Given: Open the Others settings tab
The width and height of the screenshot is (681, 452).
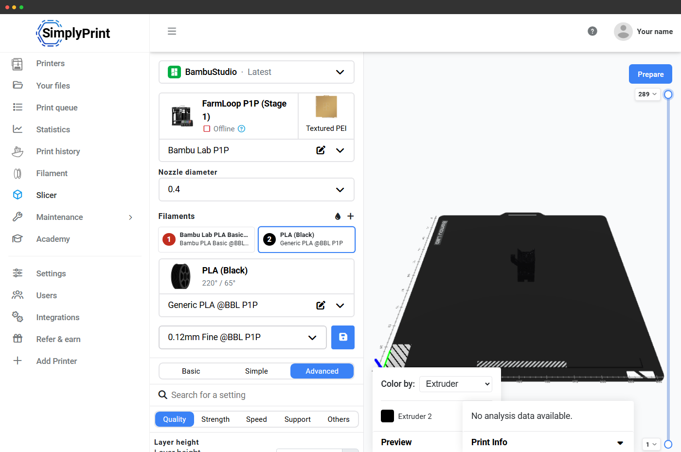Looking at the screenshot, I should [339, 419].
